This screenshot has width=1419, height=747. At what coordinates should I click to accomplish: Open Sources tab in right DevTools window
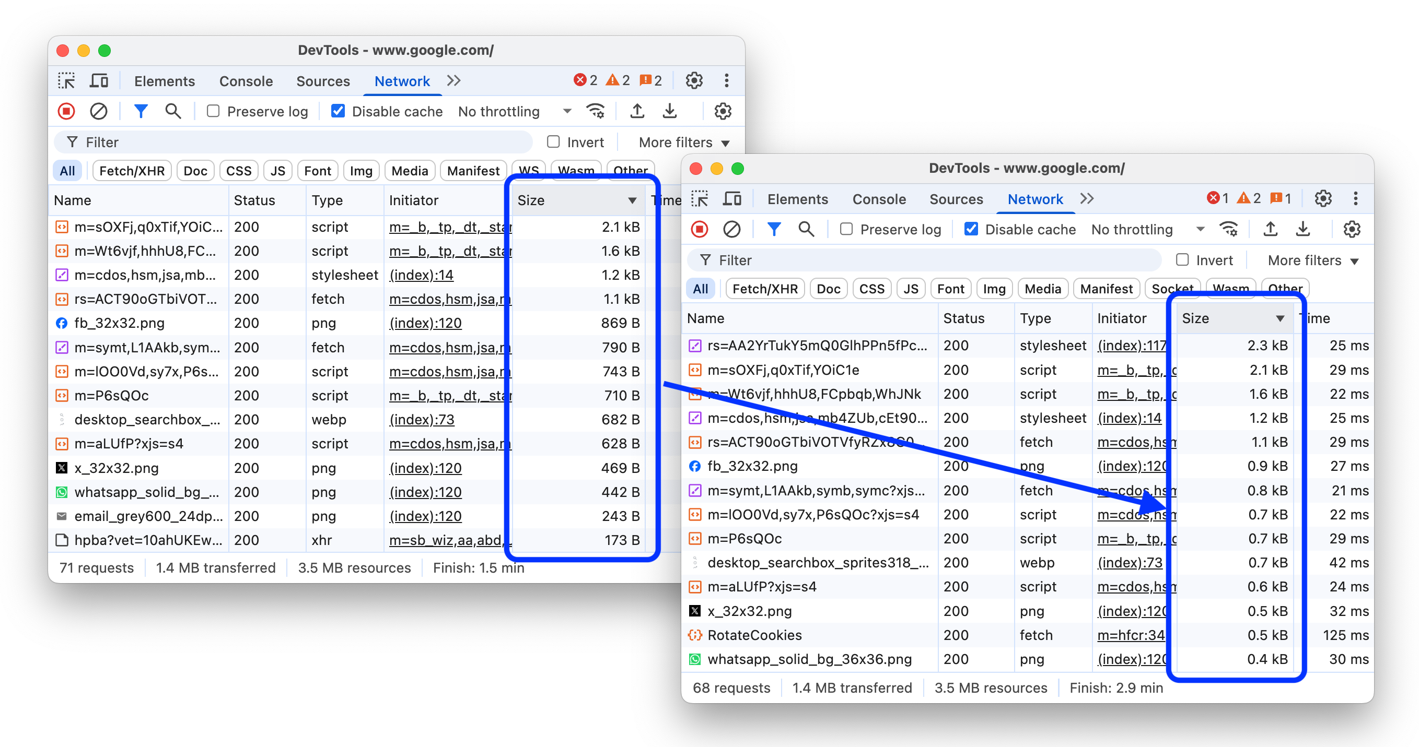click(x=956, y=199)
